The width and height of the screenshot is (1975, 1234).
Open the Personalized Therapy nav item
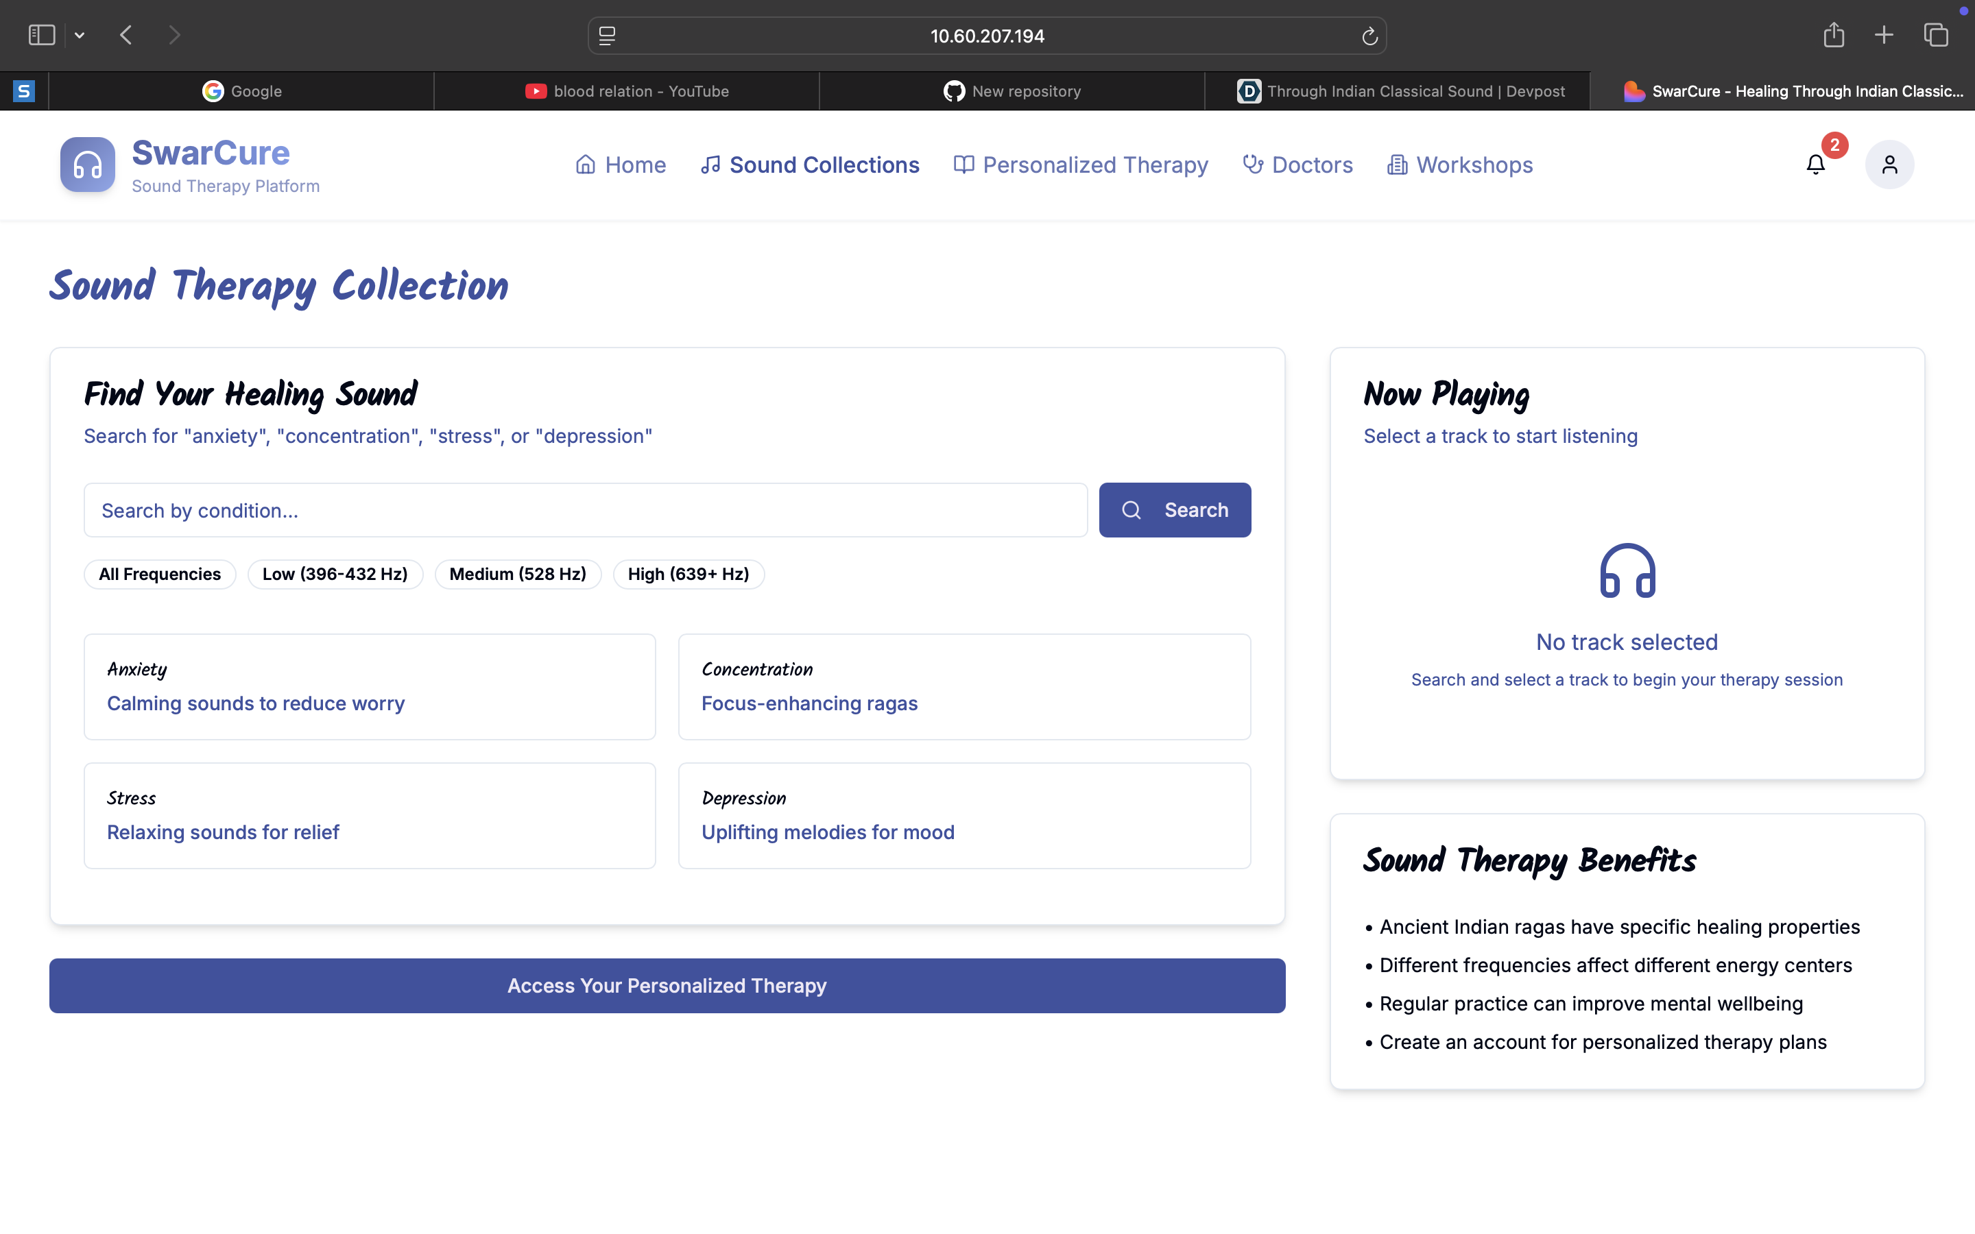click(1081, 165)
